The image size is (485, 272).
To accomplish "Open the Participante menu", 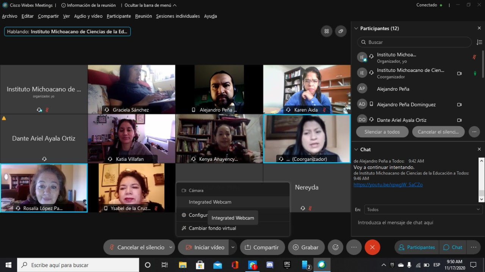I will 119,16.
